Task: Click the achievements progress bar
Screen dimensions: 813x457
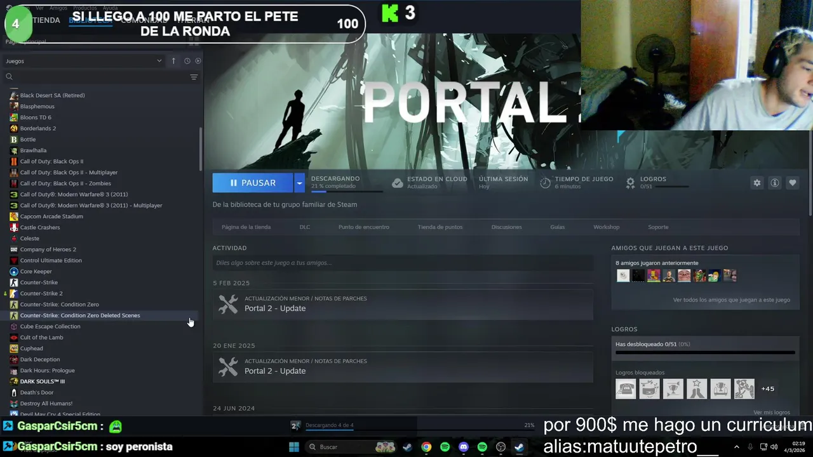Action: point(705,352)
